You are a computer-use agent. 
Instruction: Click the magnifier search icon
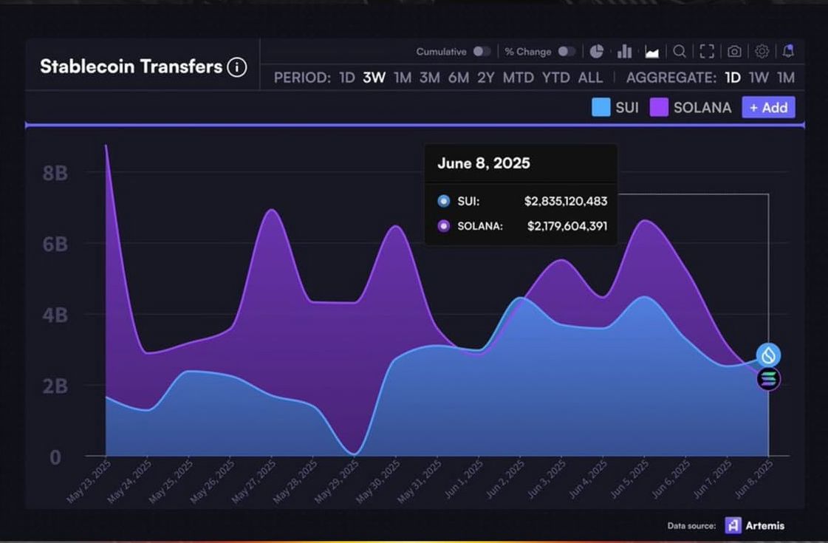(680, 51)
